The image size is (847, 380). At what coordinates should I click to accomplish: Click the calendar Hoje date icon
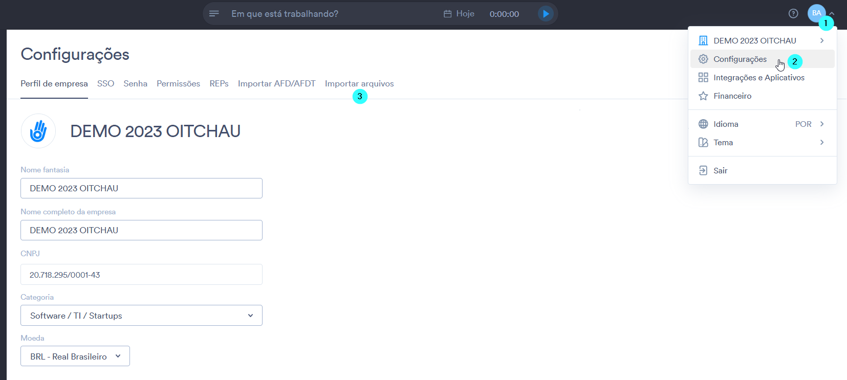447,14
